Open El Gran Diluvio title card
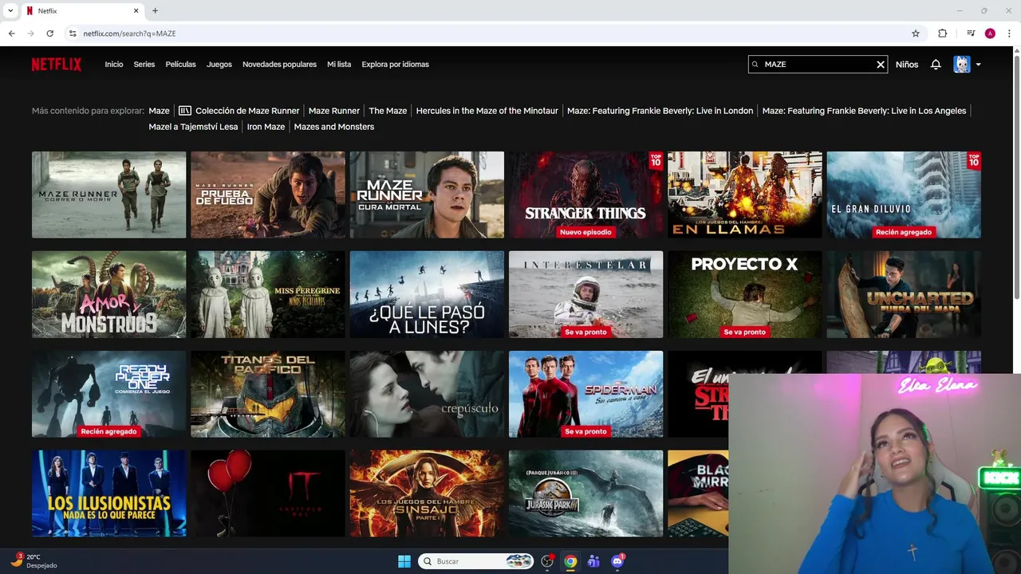This screenshot has height=574, width=1021. point(904,195)
